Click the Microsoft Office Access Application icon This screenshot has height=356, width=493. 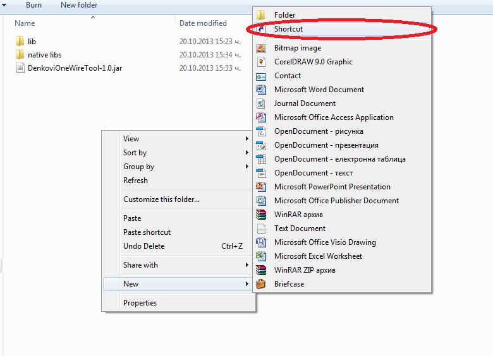tap(261, 117)
